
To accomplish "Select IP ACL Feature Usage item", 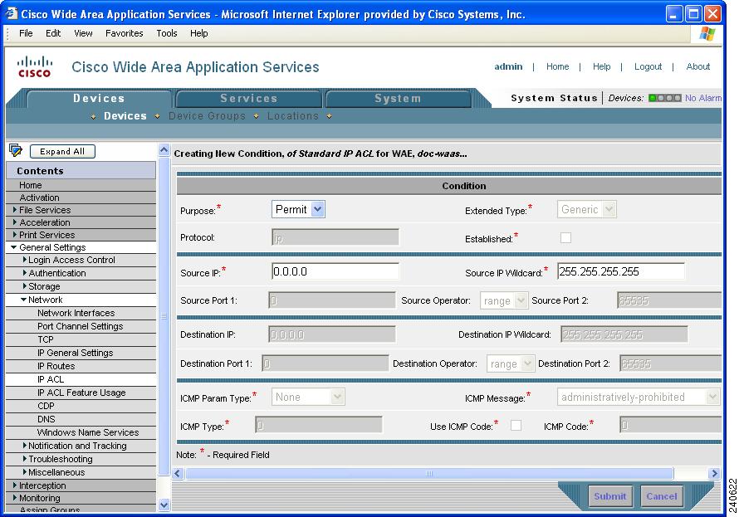I will click(81, 393).
